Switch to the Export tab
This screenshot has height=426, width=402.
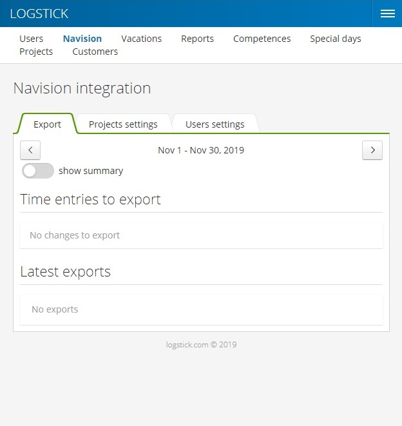click(x=47, y=124)
